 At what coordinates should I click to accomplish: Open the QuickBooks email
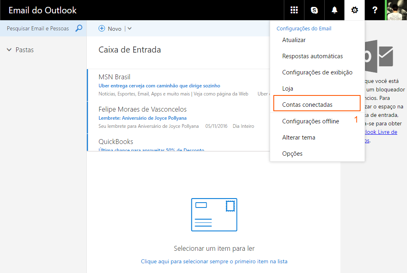click(x=178, y=142)
